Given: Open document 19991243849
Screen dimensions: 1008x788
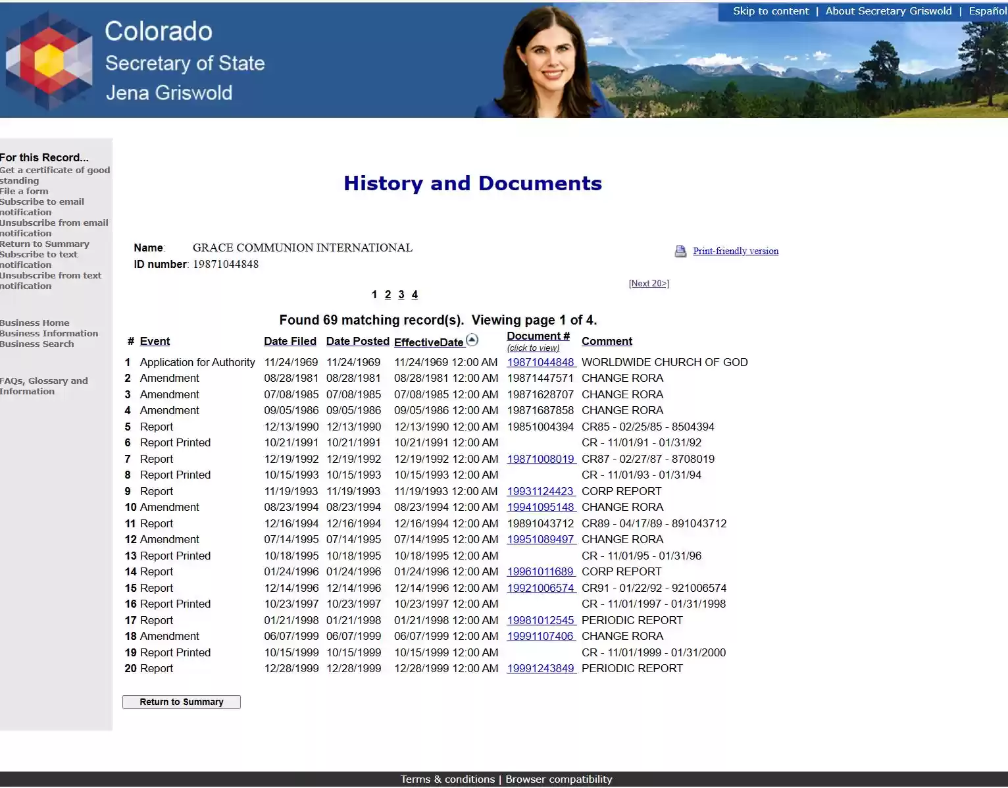Looking at the screenshot, I should pyautogui.click(x=542, y=668).
